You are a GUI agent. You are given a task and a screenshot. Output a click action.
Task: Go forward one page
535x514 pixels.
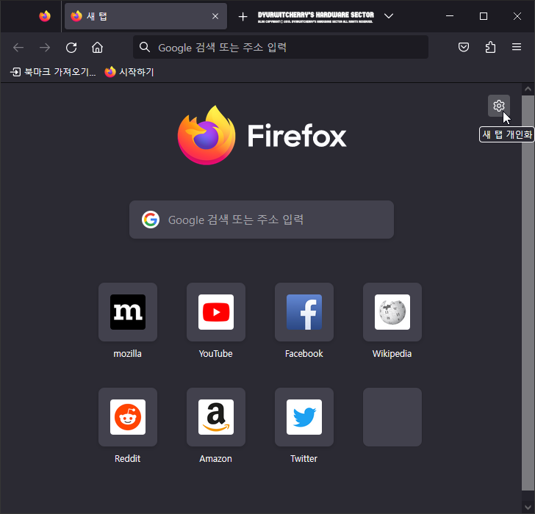(45, 48)
